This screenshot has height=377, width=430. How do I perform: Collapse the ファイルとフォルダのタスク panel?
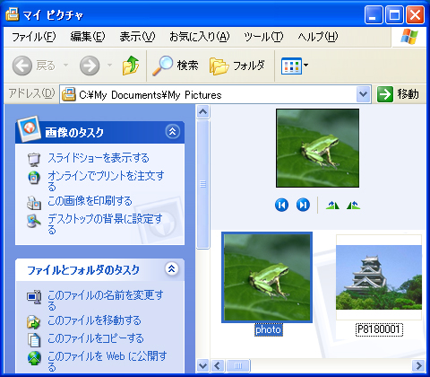click(x=172, y=268)
